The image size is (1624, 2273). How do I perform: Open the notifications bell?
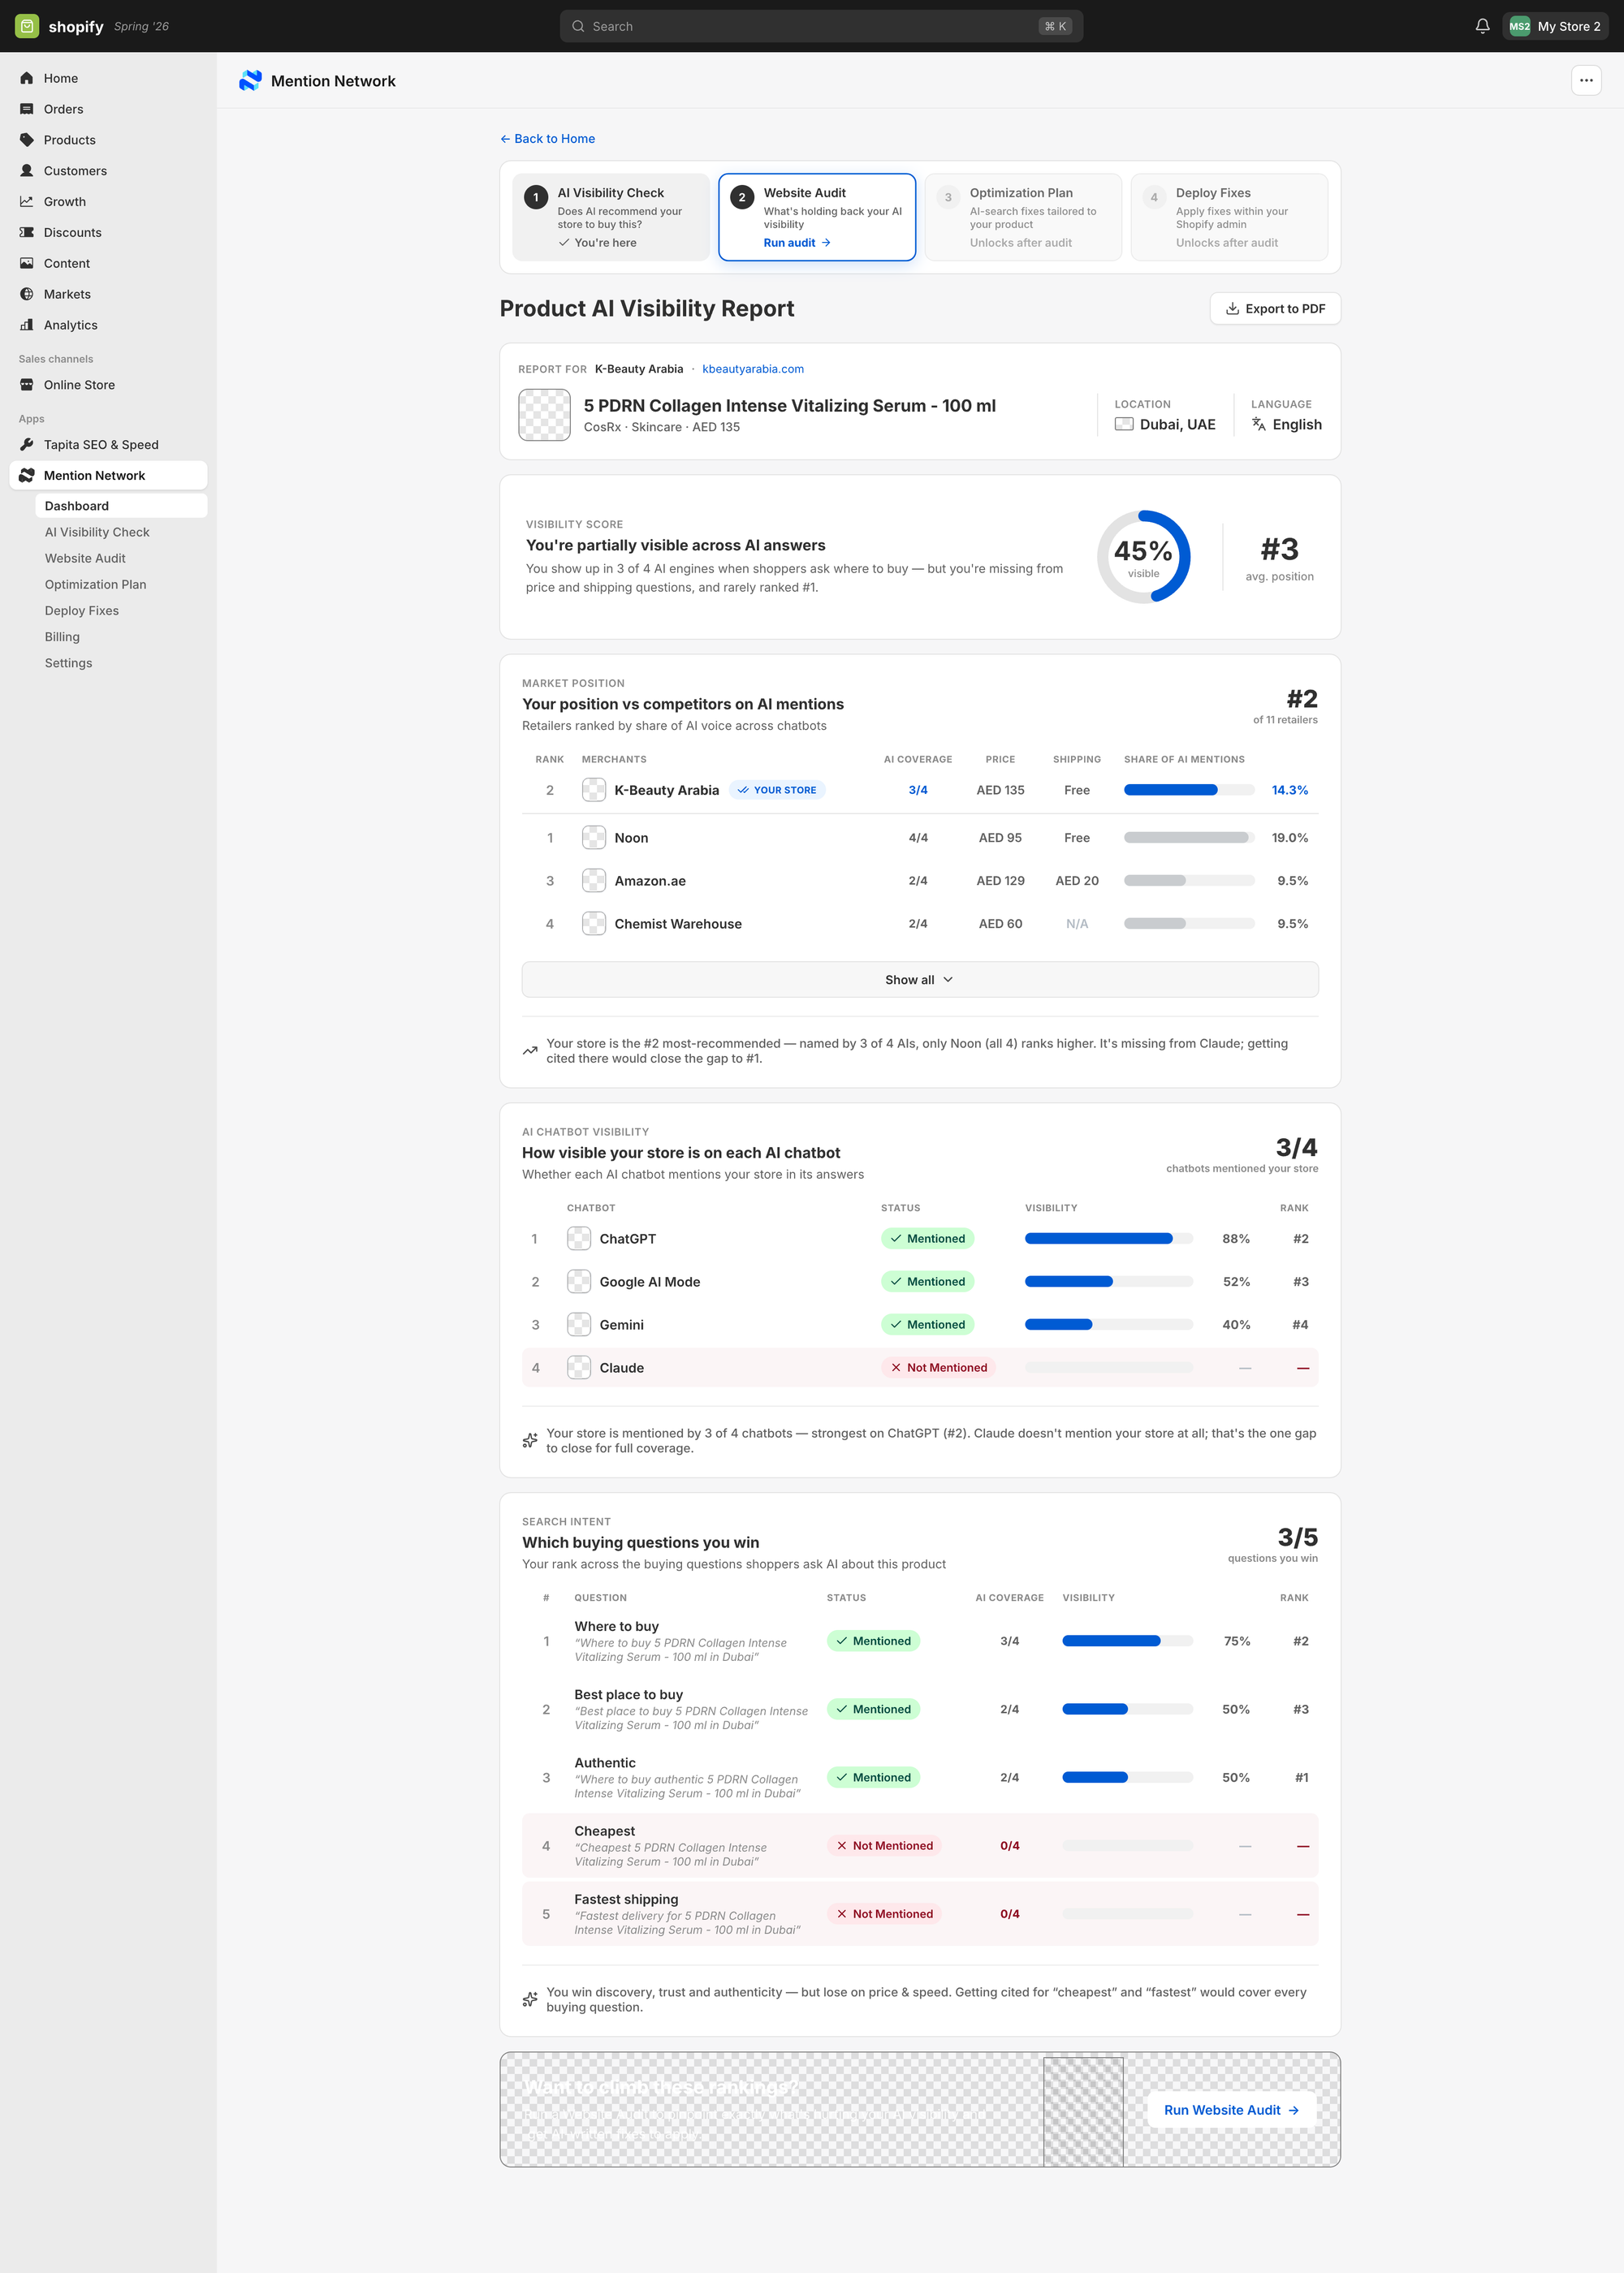click(x=1482, y=26)
